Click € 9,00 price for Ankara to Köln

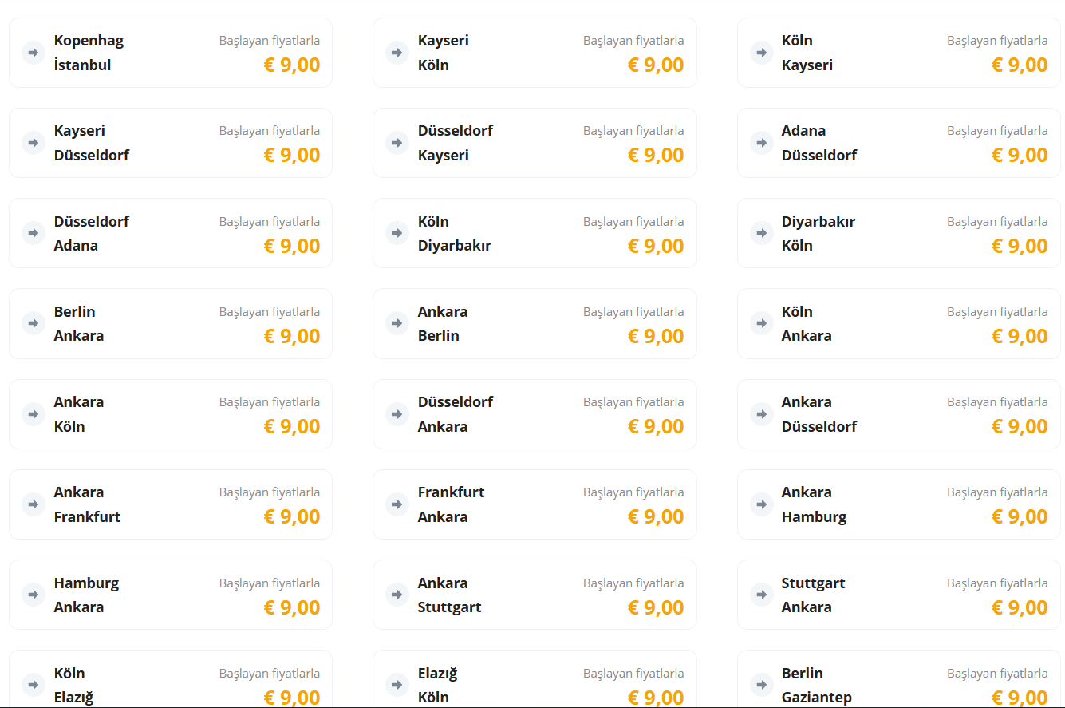click(x=291, y=426)
